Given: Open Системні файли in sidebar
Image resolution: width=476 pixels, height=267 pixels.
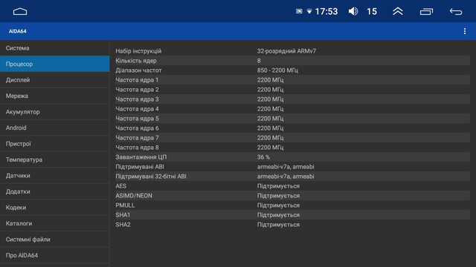Looking at the screenshot, I should 54,240.
